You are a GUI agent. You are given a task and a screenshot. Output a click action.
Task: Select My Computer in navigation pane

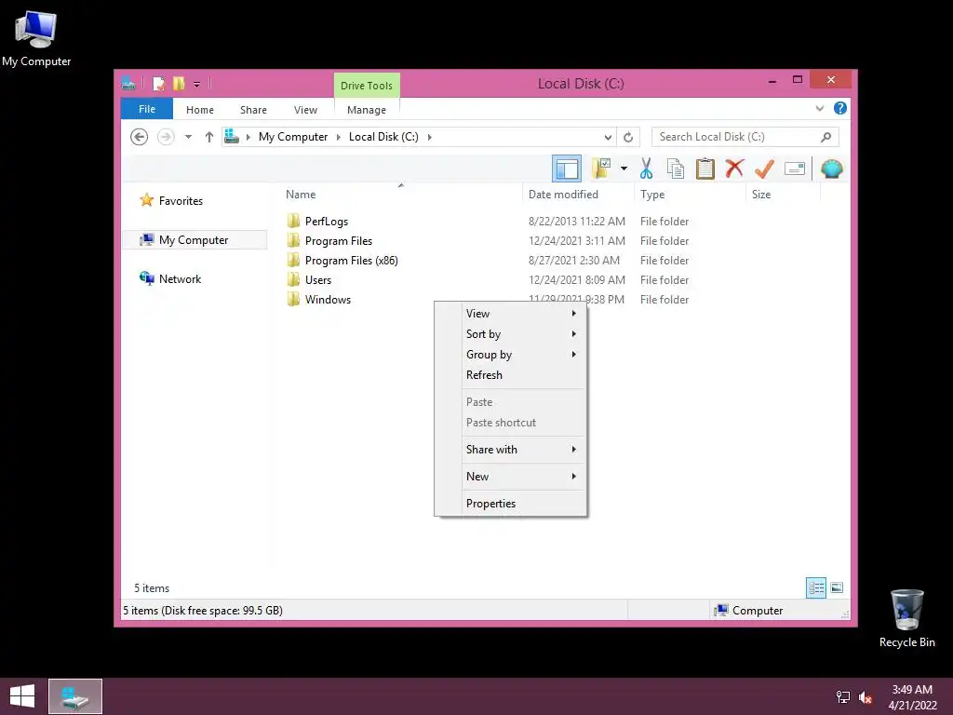coord(194,239)
